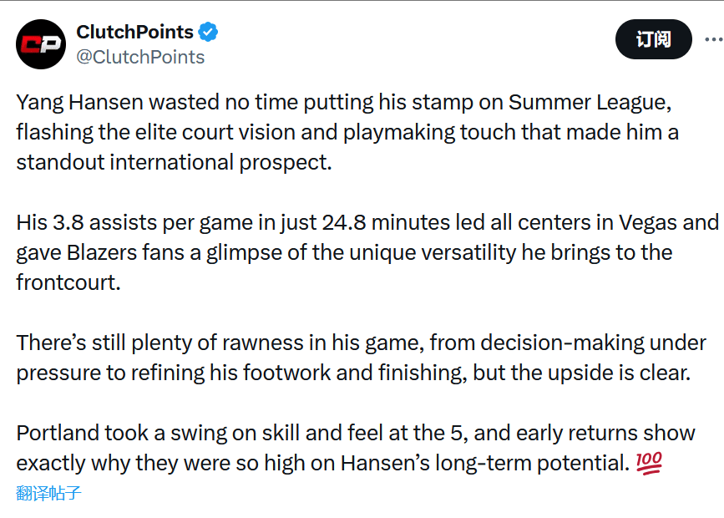Click the text "standout international prospect"
This screenshot has width=724, height=518.
click(172, 162)
